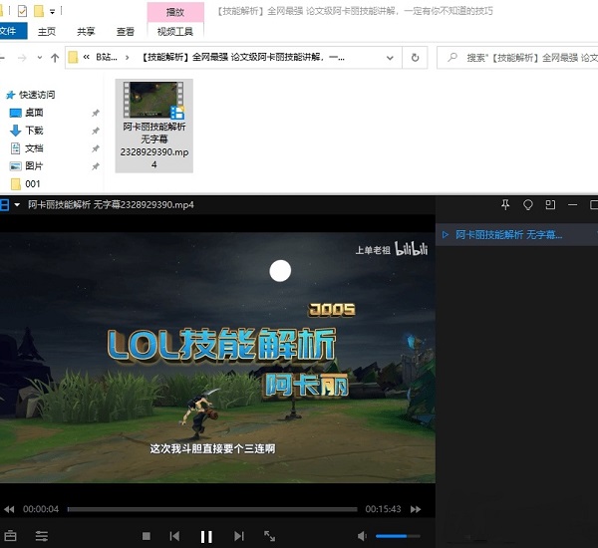The width and height of the screenshot is (598, 548).
Task: Open the 001 folder in navigation pane
Action: (x=33, y=183)
